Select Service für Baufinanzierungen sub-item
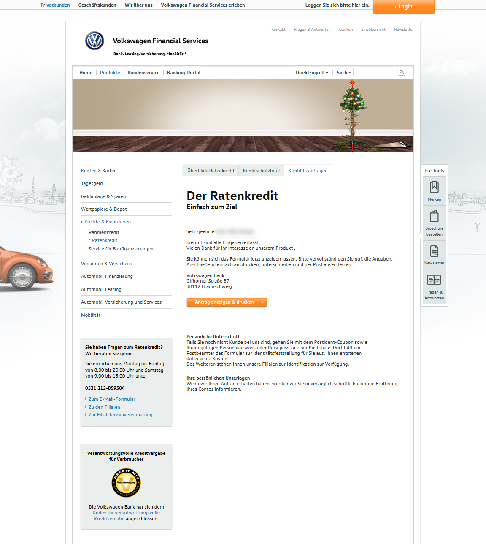The image size is (486, 544). (121, 249)
